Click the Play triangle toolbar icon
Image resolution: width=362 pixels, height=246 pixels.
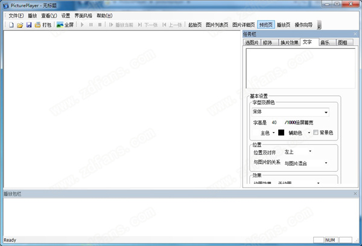pos(82,25)
